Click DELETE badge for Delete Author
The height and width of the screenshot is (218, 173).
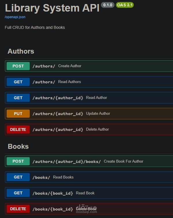point(18,129)
